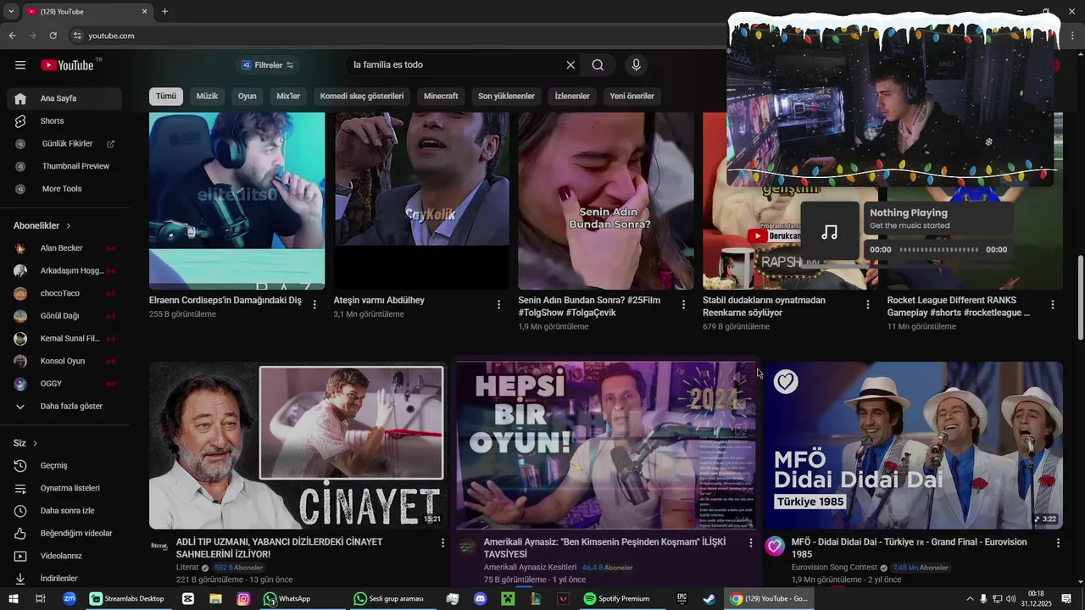This screenshot has width=1085, height=610.
Task: Expand the Siz section chevron
Action: (35, 443)
